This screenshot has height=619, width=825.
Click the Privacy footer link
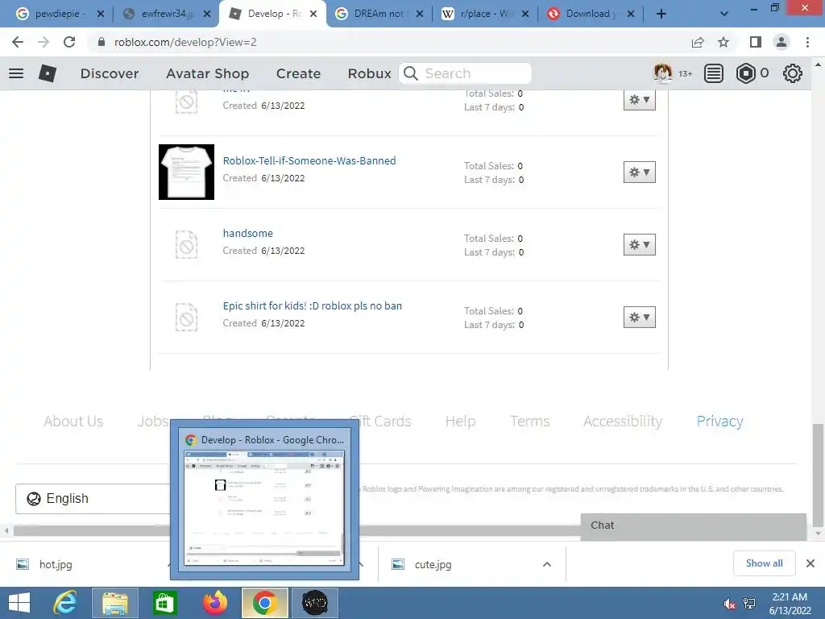click(x=719, y=421)
